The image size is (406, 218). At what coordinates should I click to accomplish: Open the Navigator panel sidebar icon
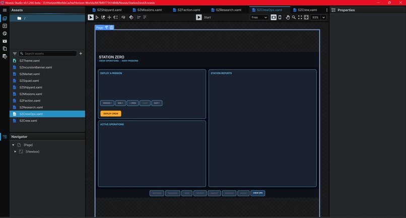tap(5, 137)
